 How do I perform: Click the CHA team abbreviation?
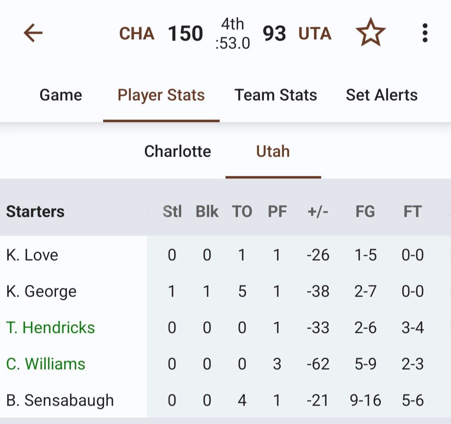coord(137,34)
